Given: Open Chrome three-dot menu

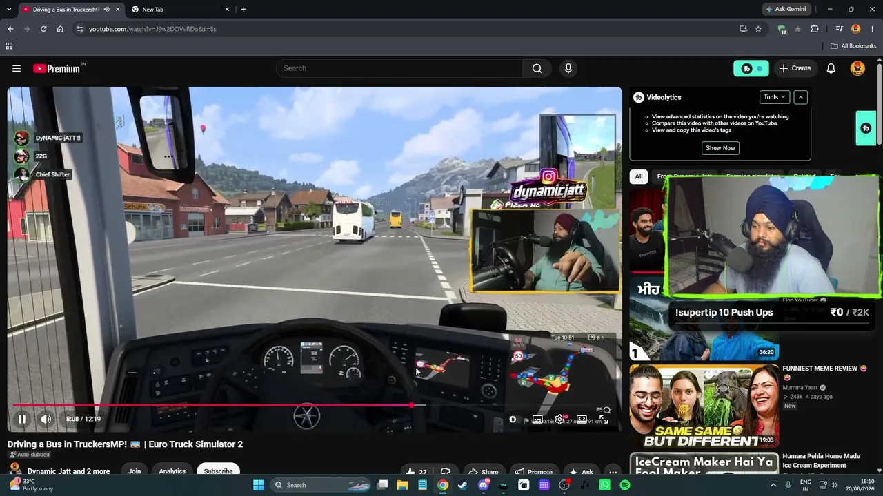Looking at the screenshot, I should click(871, 29).
